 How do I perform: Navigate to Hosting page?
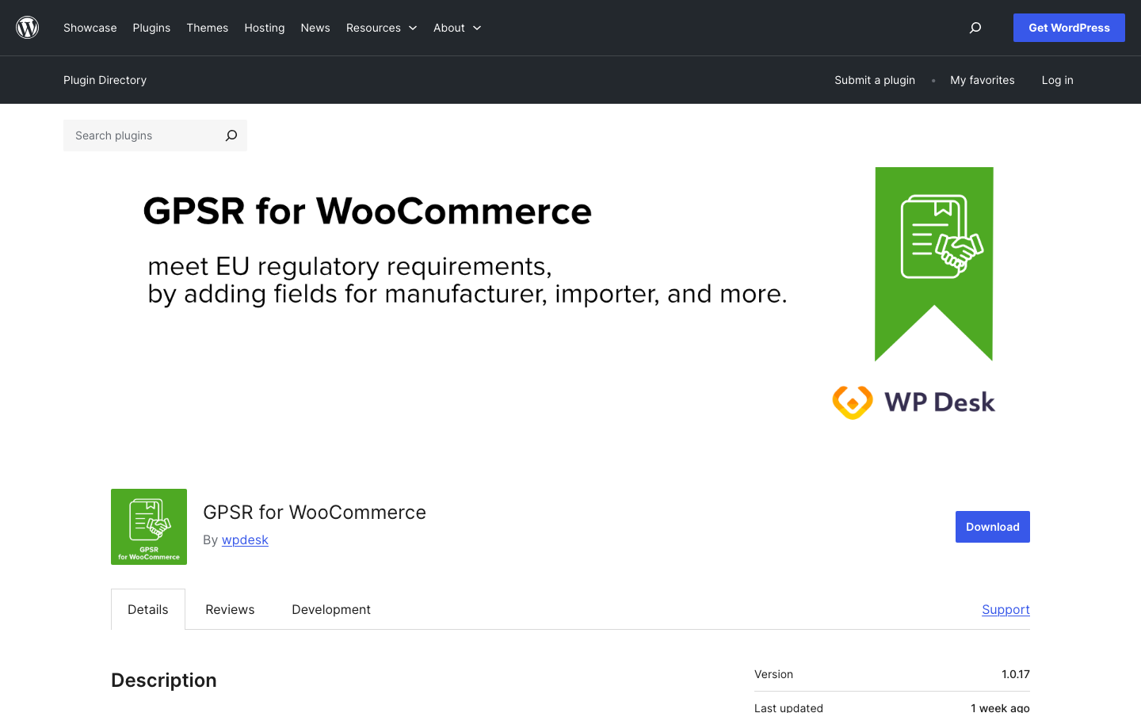pyautogui.click(x=265, y=28)
